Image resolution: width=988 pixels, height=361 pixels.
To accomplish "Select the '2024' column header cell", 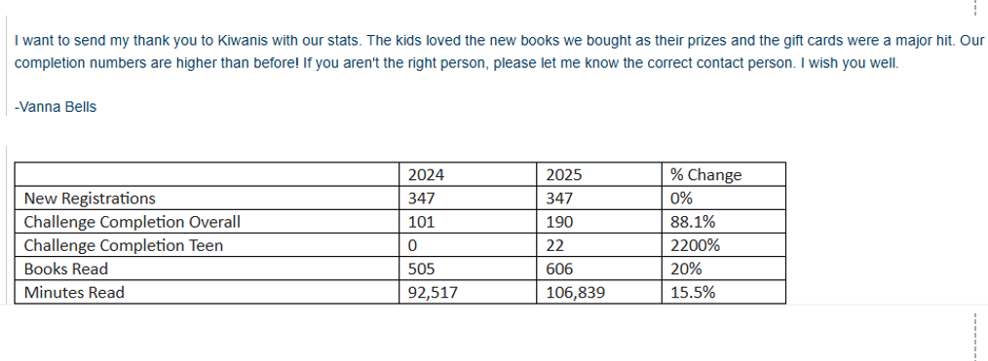I will pos(468,174).
